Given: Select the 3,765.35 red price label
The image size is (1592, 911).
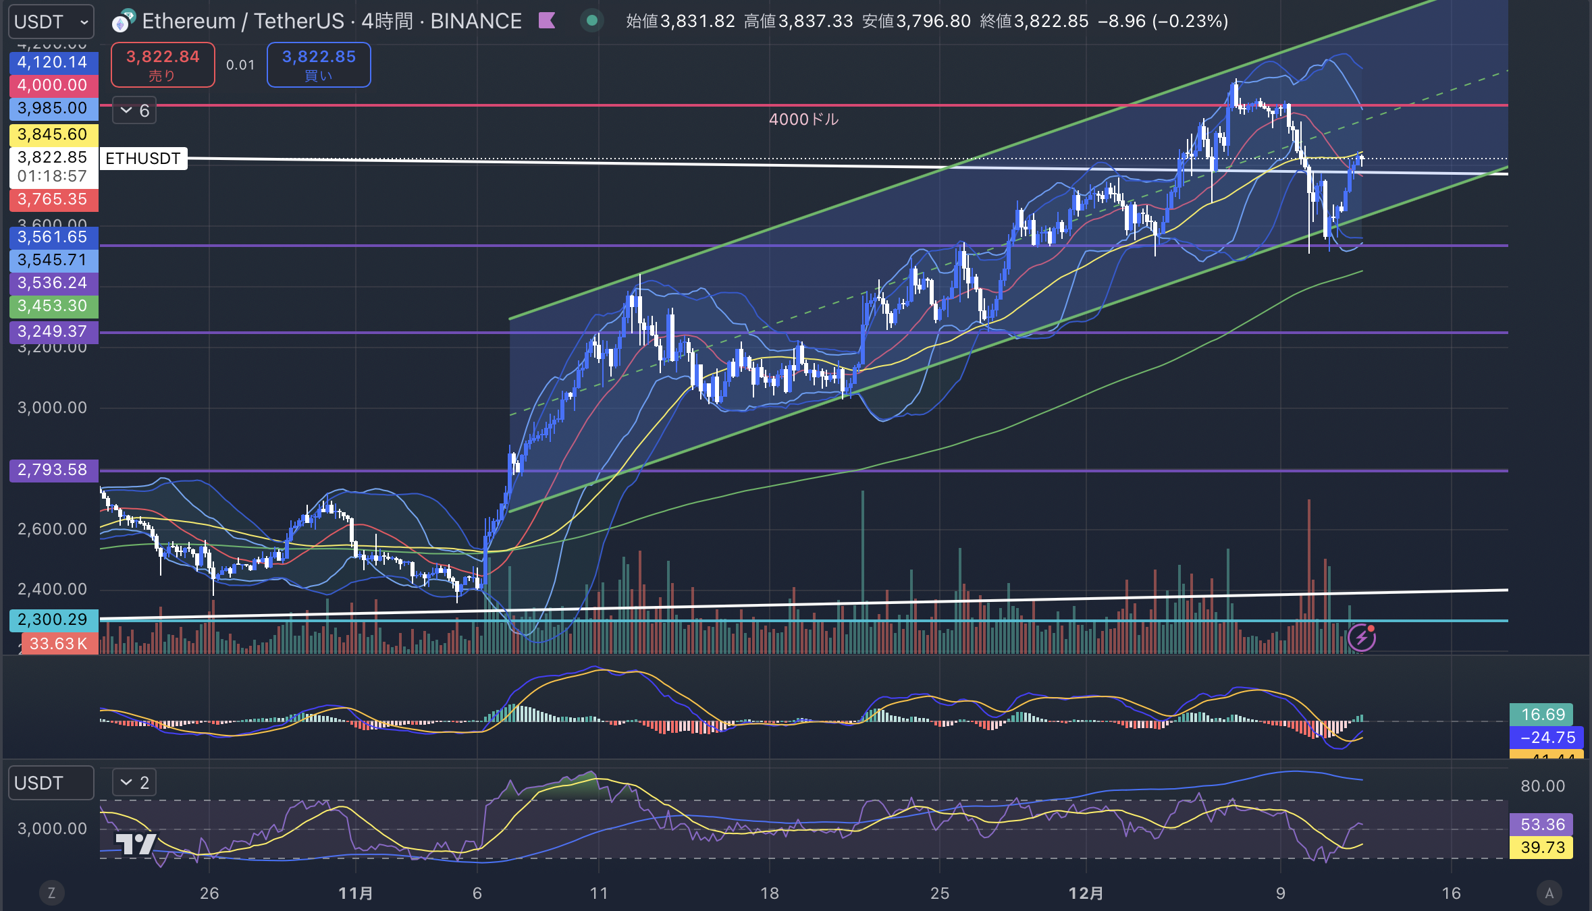Looking at the screenshot, I should (x=53, y=200).
